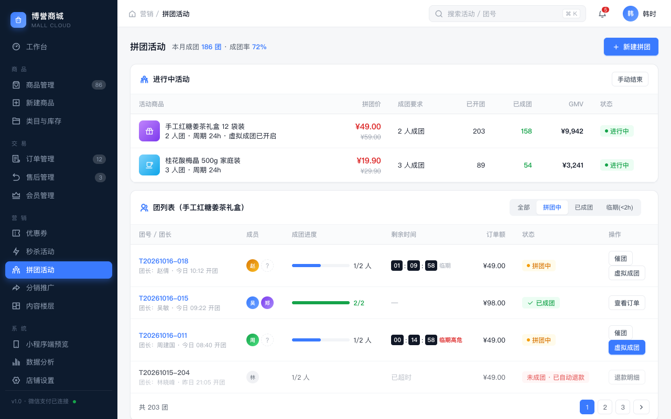
Task: Click 虚拟成团 for group T20261016-018
Action: pos(627,273)
